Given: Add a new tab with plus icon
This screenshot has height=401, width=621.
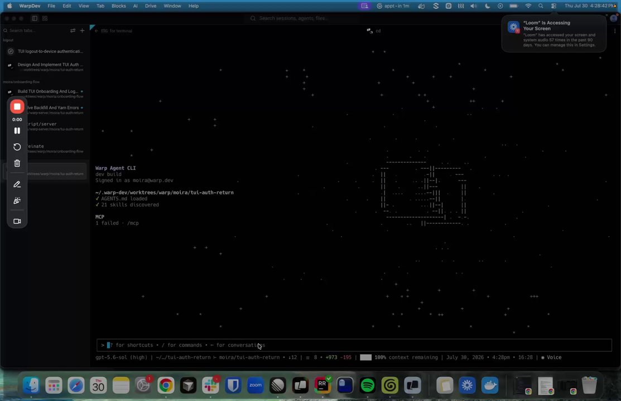Looking at the screenshot, I should coord(82,31).
